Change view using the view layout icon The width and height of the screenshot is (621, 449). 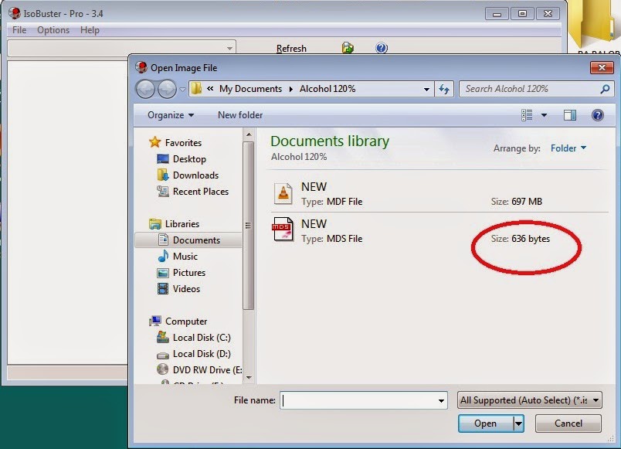coord(527,115)
